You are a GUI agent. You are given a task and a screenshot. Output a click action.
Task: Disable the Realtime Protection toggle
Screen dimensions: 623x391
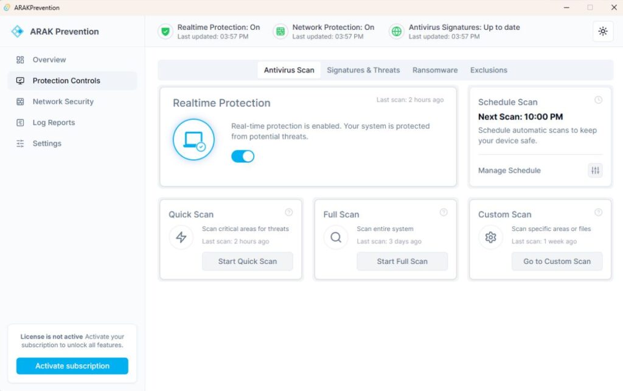[243, 156]
